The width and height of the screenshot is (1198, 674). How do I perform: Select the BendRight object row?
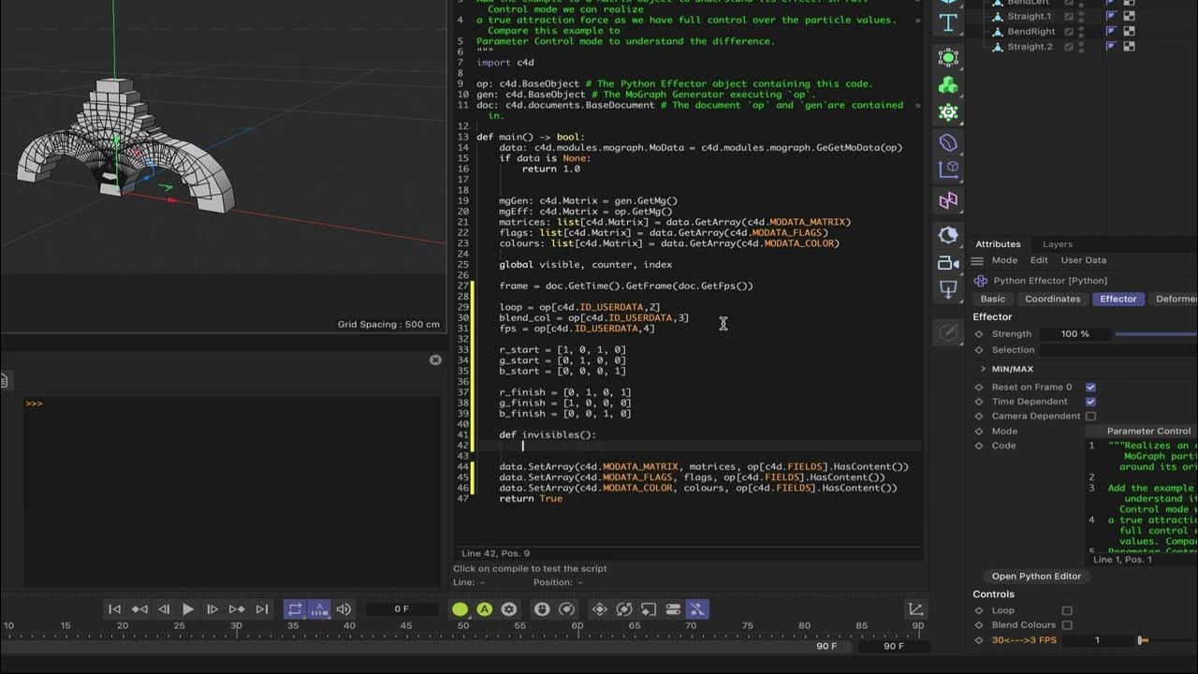[x=1030, y=31]
